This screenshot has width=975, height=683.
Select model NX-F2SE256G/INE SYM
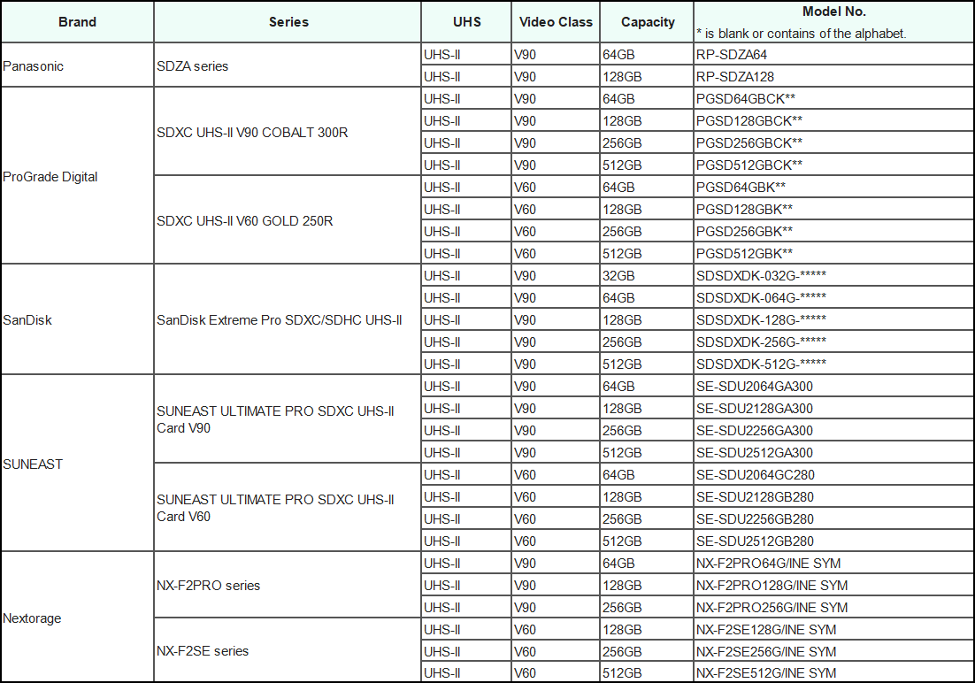[x=833, y=651]
